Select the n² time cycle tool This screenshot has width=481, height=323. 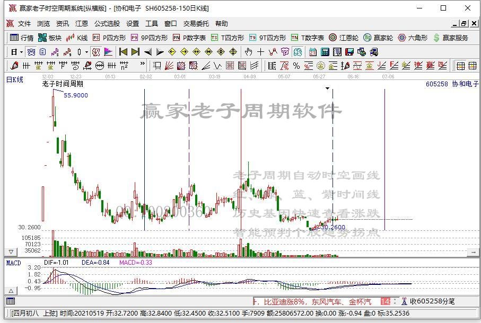tap(124, 66)
